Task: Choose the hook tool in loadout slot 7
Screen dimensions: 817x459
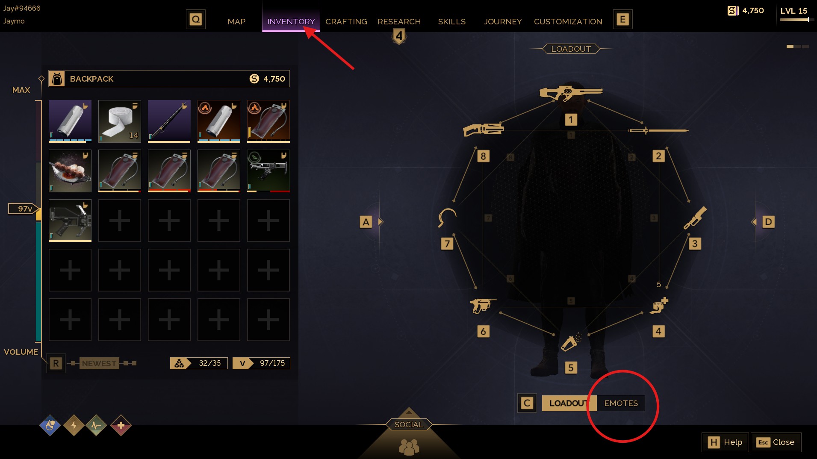Action: 447,218
